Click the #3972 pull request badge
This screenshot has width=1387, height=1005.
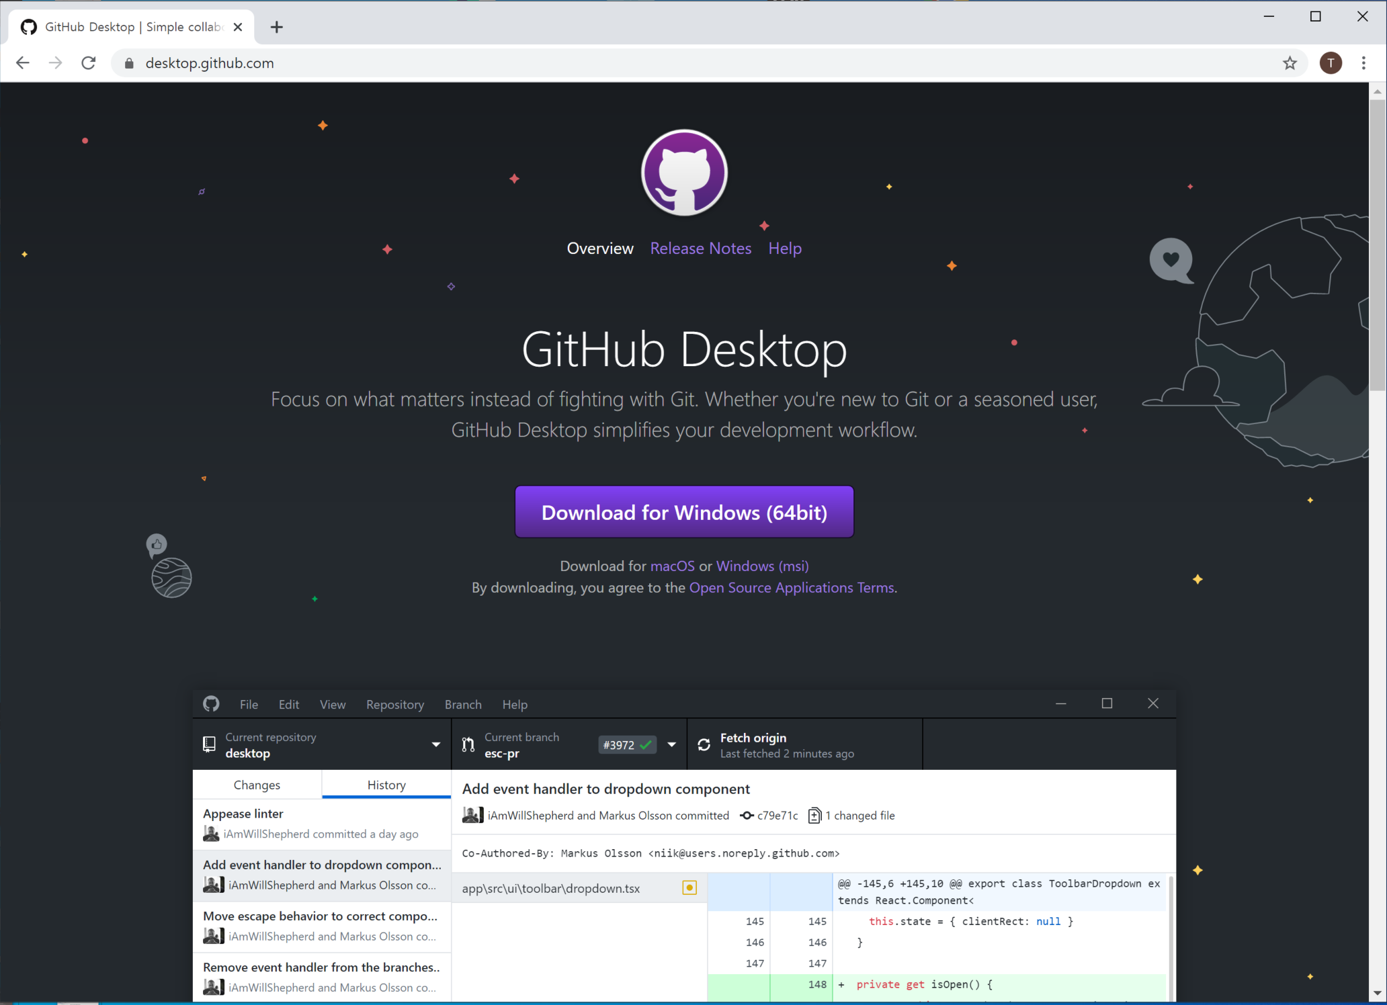627,745
